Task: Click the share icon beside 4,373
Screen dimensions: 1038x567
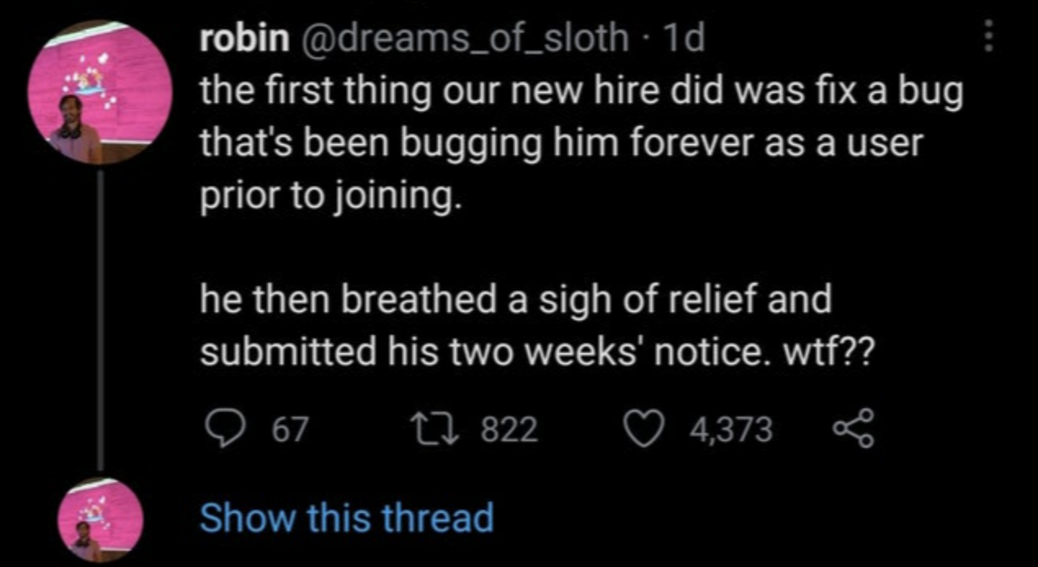Action: [853, 430]
